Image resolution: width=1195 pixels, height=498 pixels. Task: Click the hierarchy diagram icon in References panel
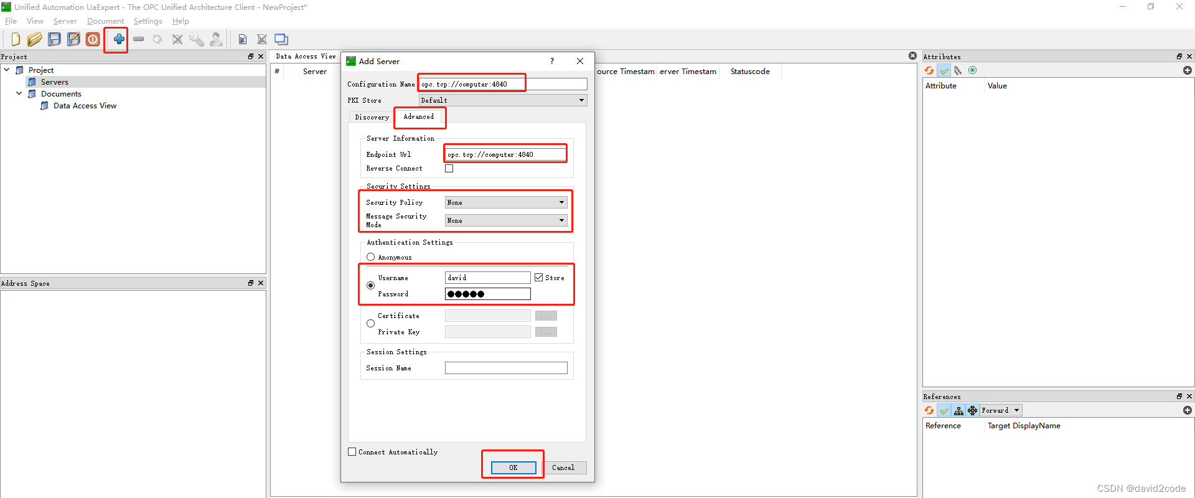click(x=958, y=410)
